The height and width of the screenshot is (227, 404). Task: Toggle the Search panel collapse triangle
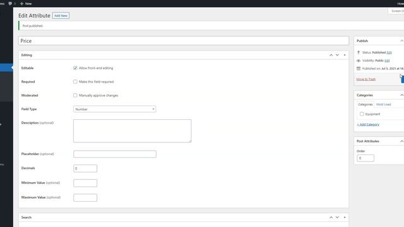pos(345,218)
